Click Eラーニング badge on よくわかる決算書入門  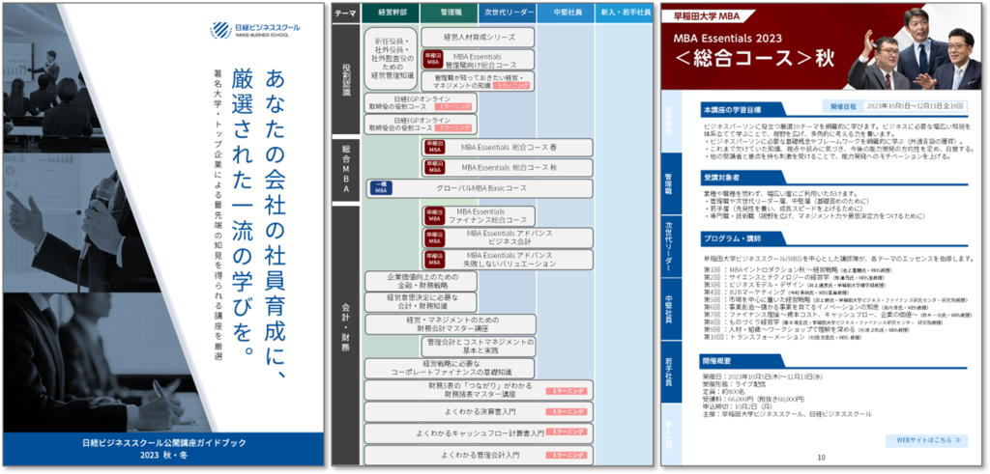pos(567,412)
